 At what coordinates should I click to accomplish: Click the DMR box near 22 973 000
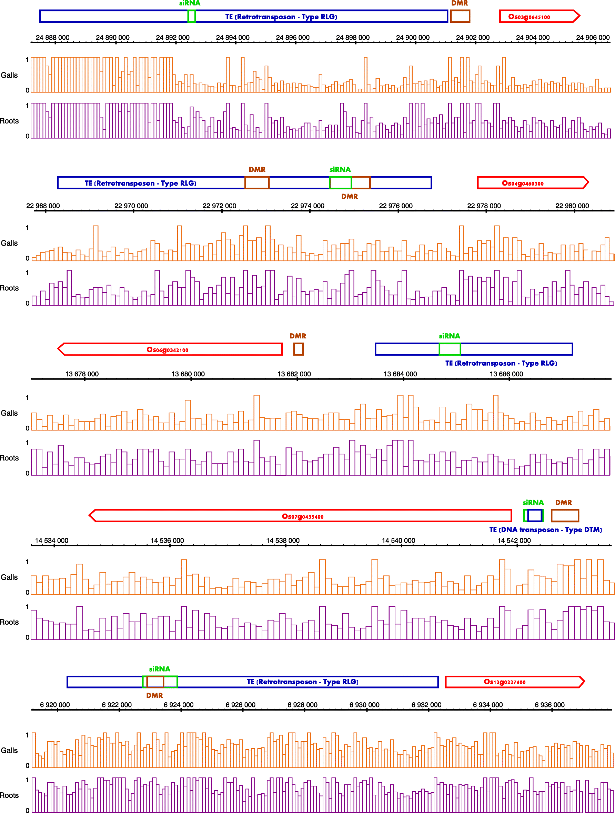(x=257, y=183)
